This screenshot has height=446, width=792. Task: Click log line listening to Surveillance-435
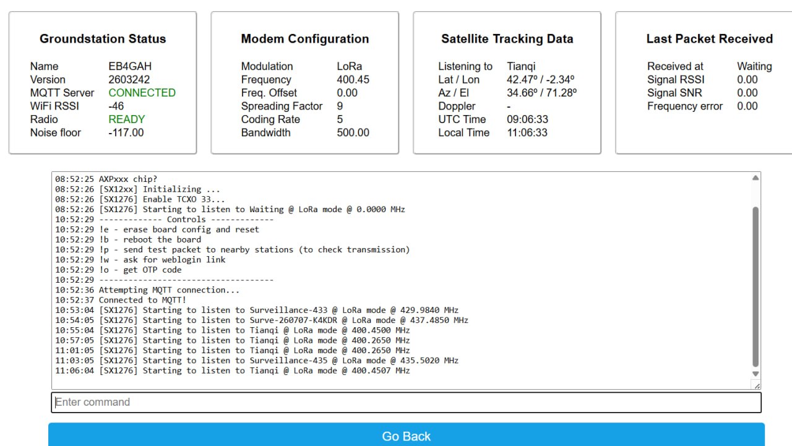[x=257, y=360]
